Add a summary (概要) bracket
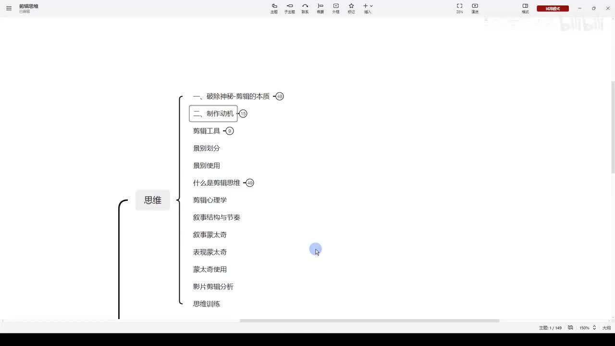This screenshot has width=615, height=346. (320, 8)
